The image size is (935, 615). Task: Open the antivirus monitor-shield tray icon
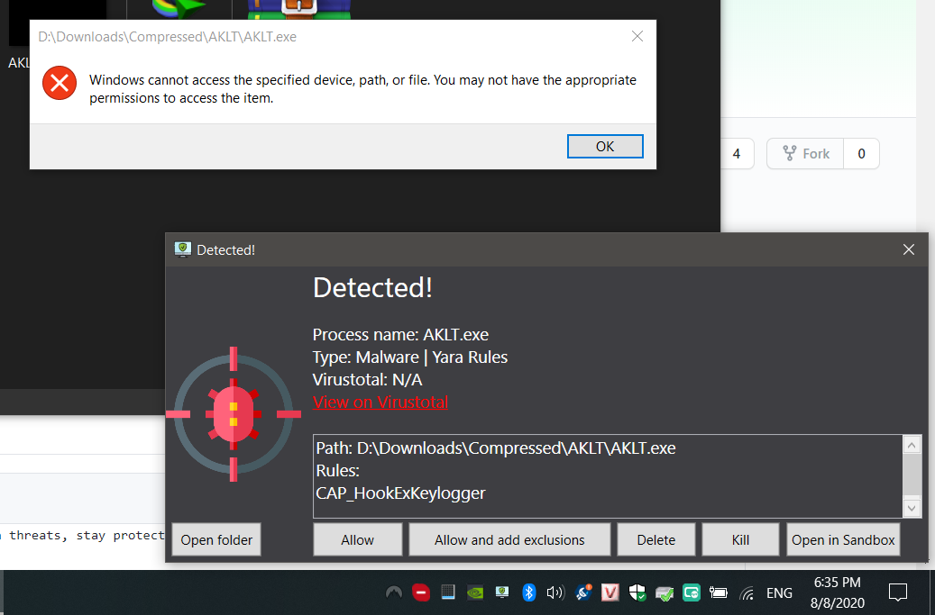point(502,592)
